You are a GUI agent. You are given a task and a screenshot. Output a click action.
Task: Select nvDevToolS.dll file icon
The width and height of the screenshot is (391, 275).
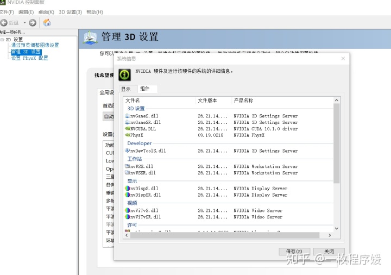(x=127, y=151)
